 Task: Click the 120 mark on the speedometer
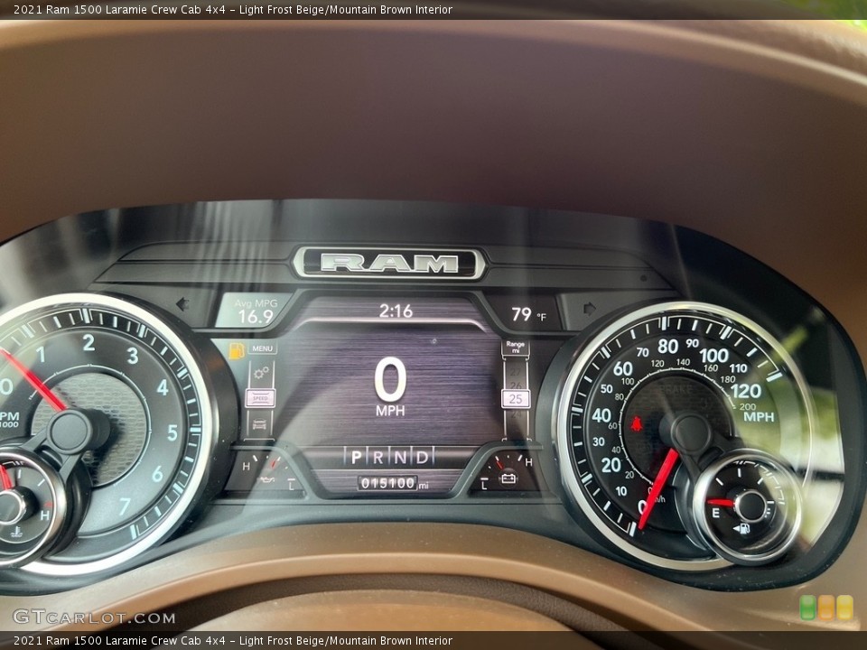(x=746, y=391)
